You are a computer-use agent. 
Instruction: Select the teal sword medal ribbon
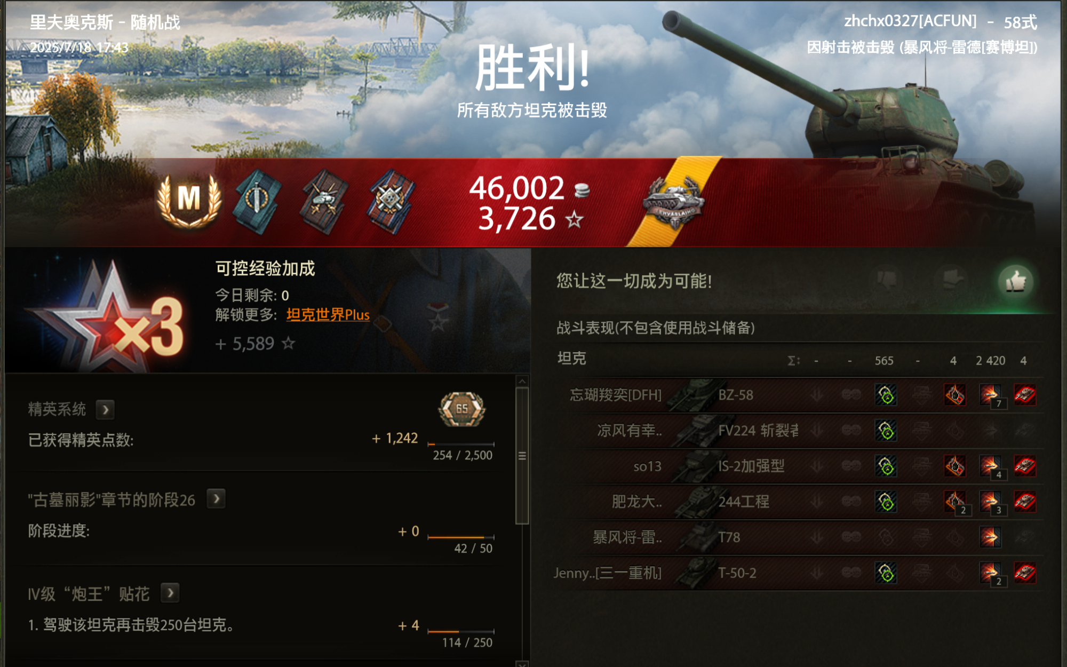pyautogui.click(x=257, y=201)
